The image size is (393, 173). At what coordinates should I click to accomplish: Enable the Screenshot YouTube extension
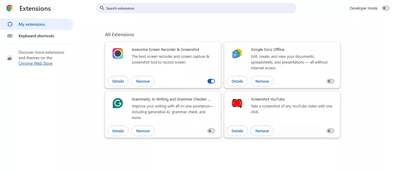click(x=330, y=131)
